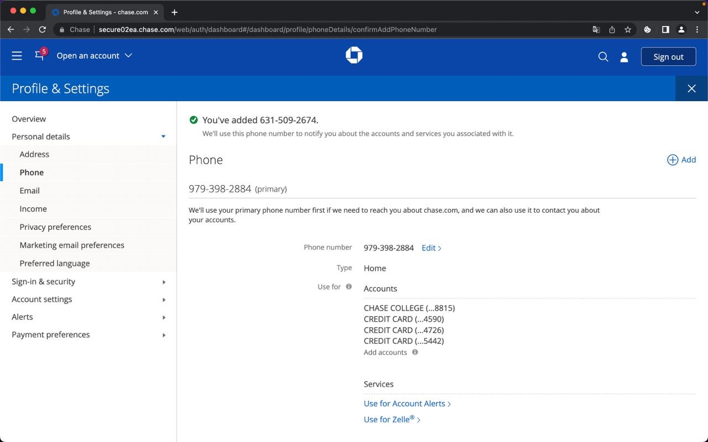Image resolution: width=708 pixels, height=442 pixels.
Task: Click Edit next to phone number
Action: point(431,248)
